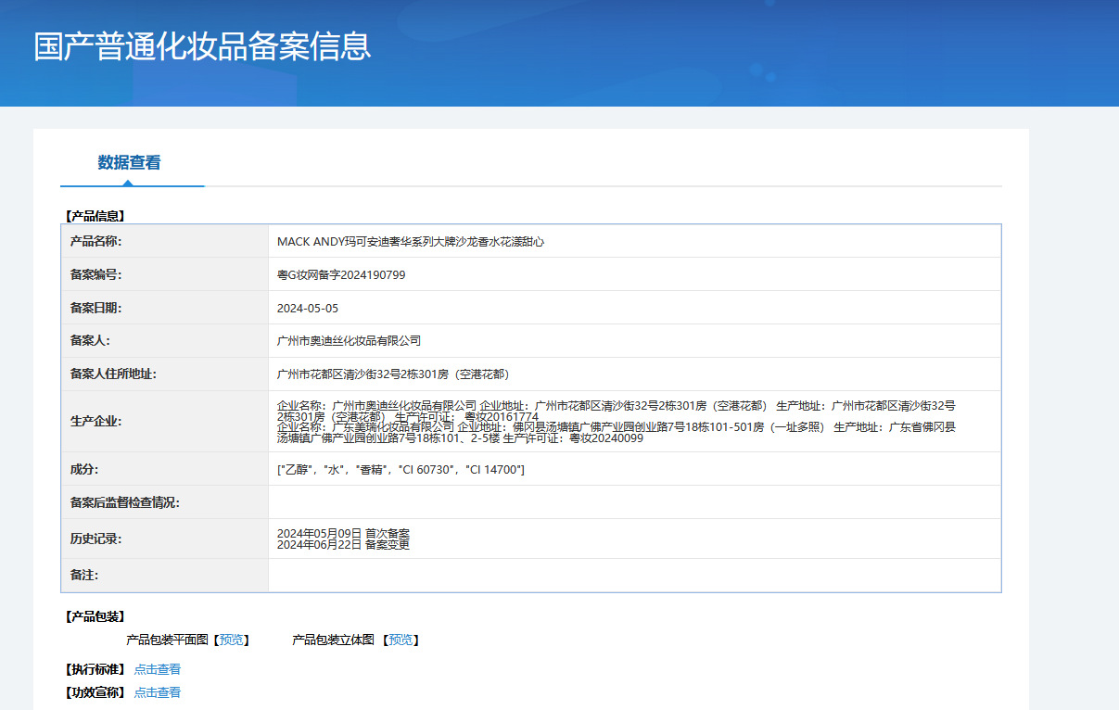The height and width of the screenshot is (710, 1119).
Task: Click the 产品名称 row label
Action: (x=95, y=241)
